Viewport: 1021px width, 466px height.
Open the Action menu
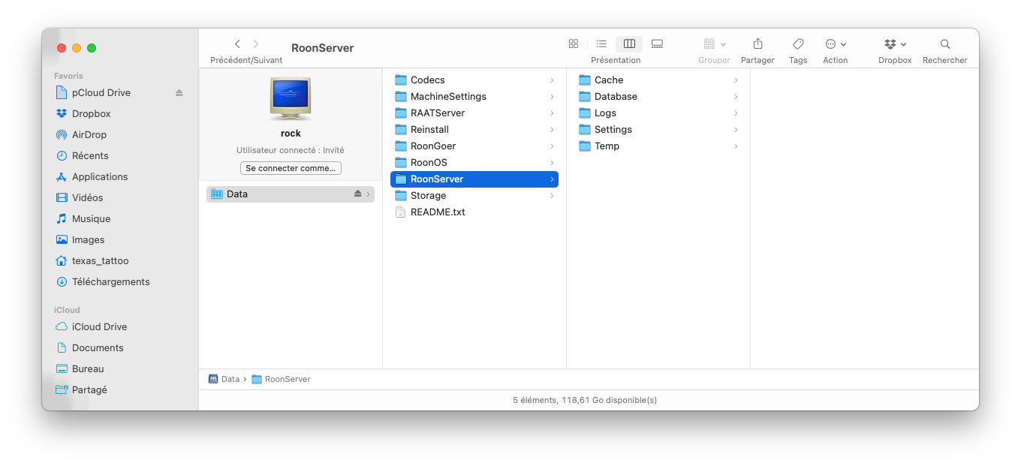[835, 44]
